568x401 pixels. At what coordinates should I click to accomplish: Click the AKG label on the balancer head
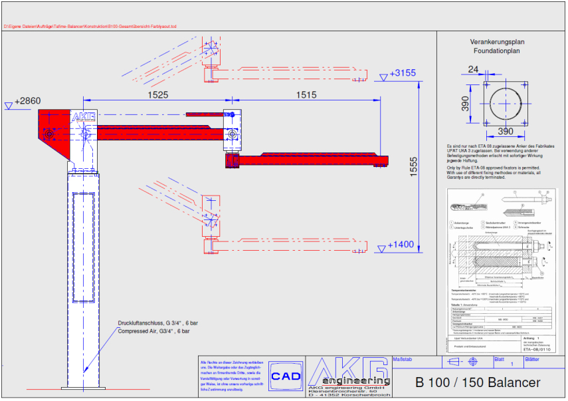[84, 116]
